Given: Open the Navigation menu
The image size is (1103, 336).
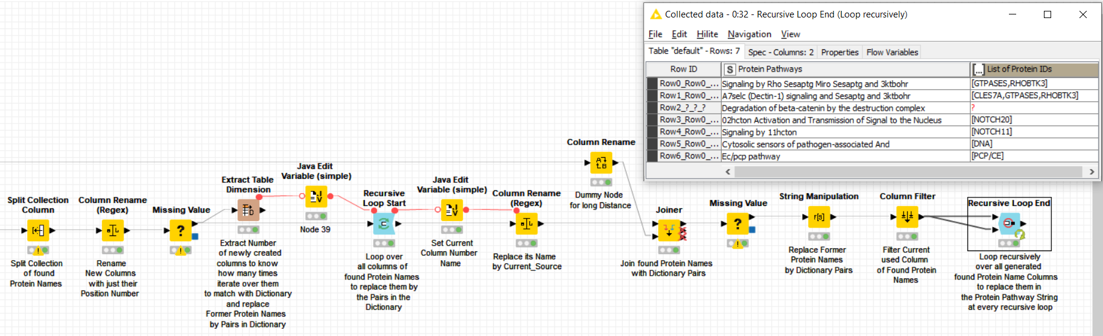Looking at the screenshot, I should pos(749,34).
